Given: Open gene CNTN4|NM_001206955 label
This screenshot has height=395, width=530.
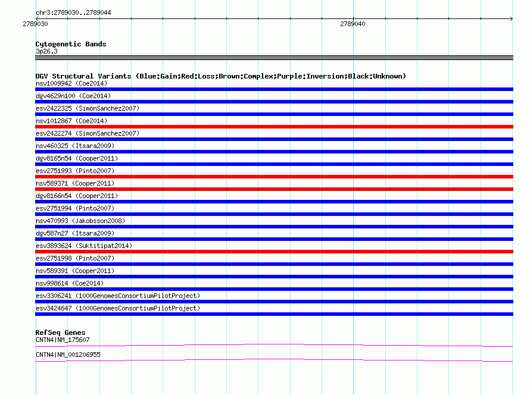Looking at the screenshot, I should 68,355.
